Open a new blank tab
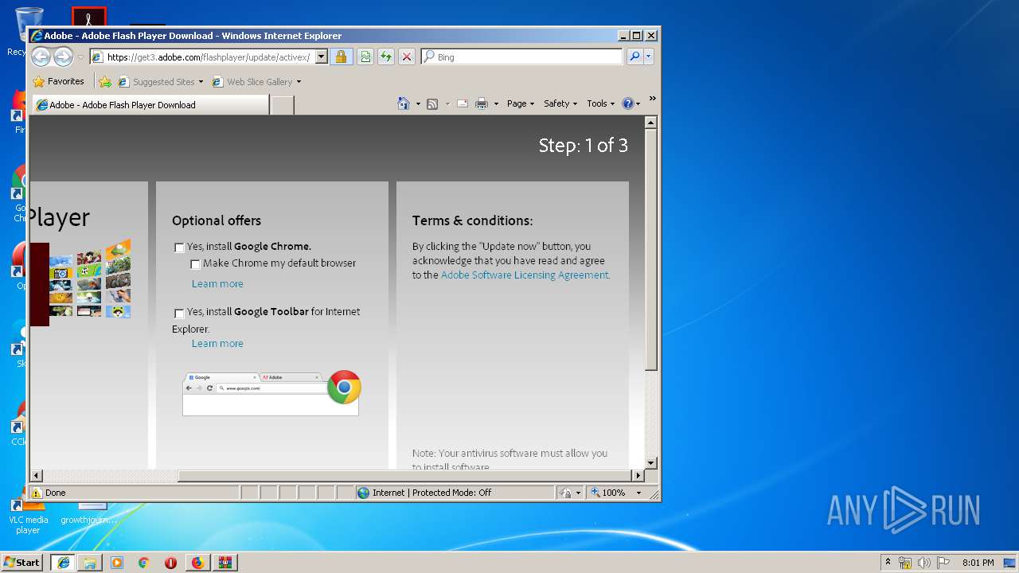Viewport: 1019px width, 573px height. click(x=282, y=104)
